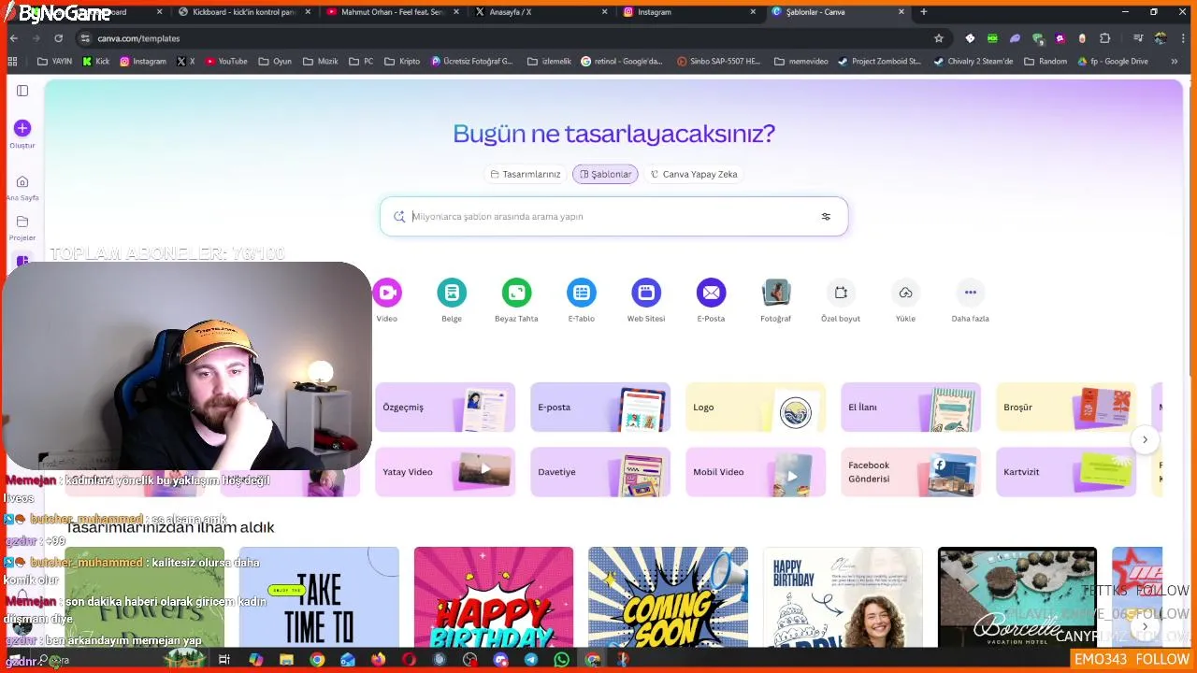Expand the overflow bookmarks chevron
This screenshot has height=673, width=1197.
tap(1175, 62)
